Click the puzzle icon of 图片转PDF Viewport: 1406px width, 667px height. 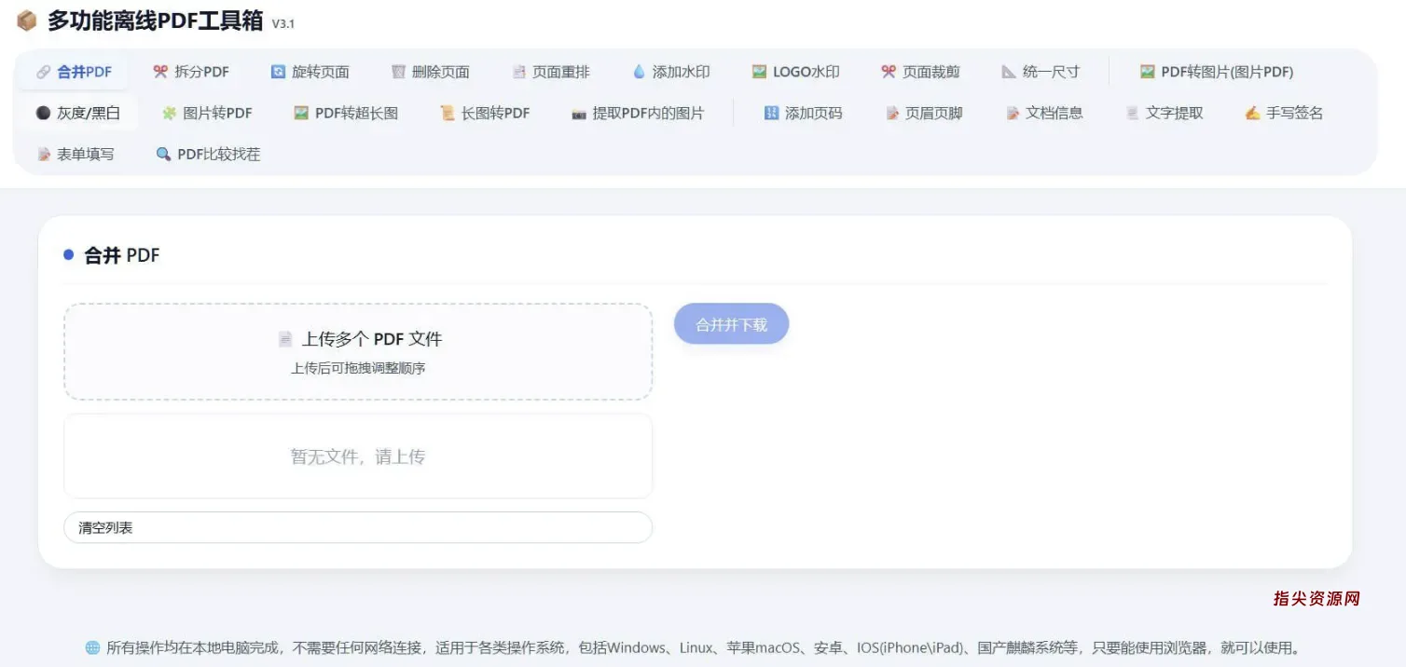pos(169,113)
